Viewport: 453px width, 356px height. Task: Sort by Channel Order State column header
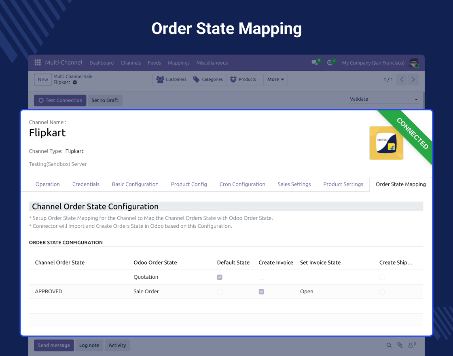[60, 263]
